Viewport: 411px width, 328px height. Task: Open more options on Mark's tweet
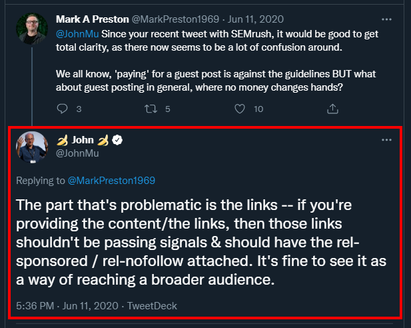pos(386,19)
